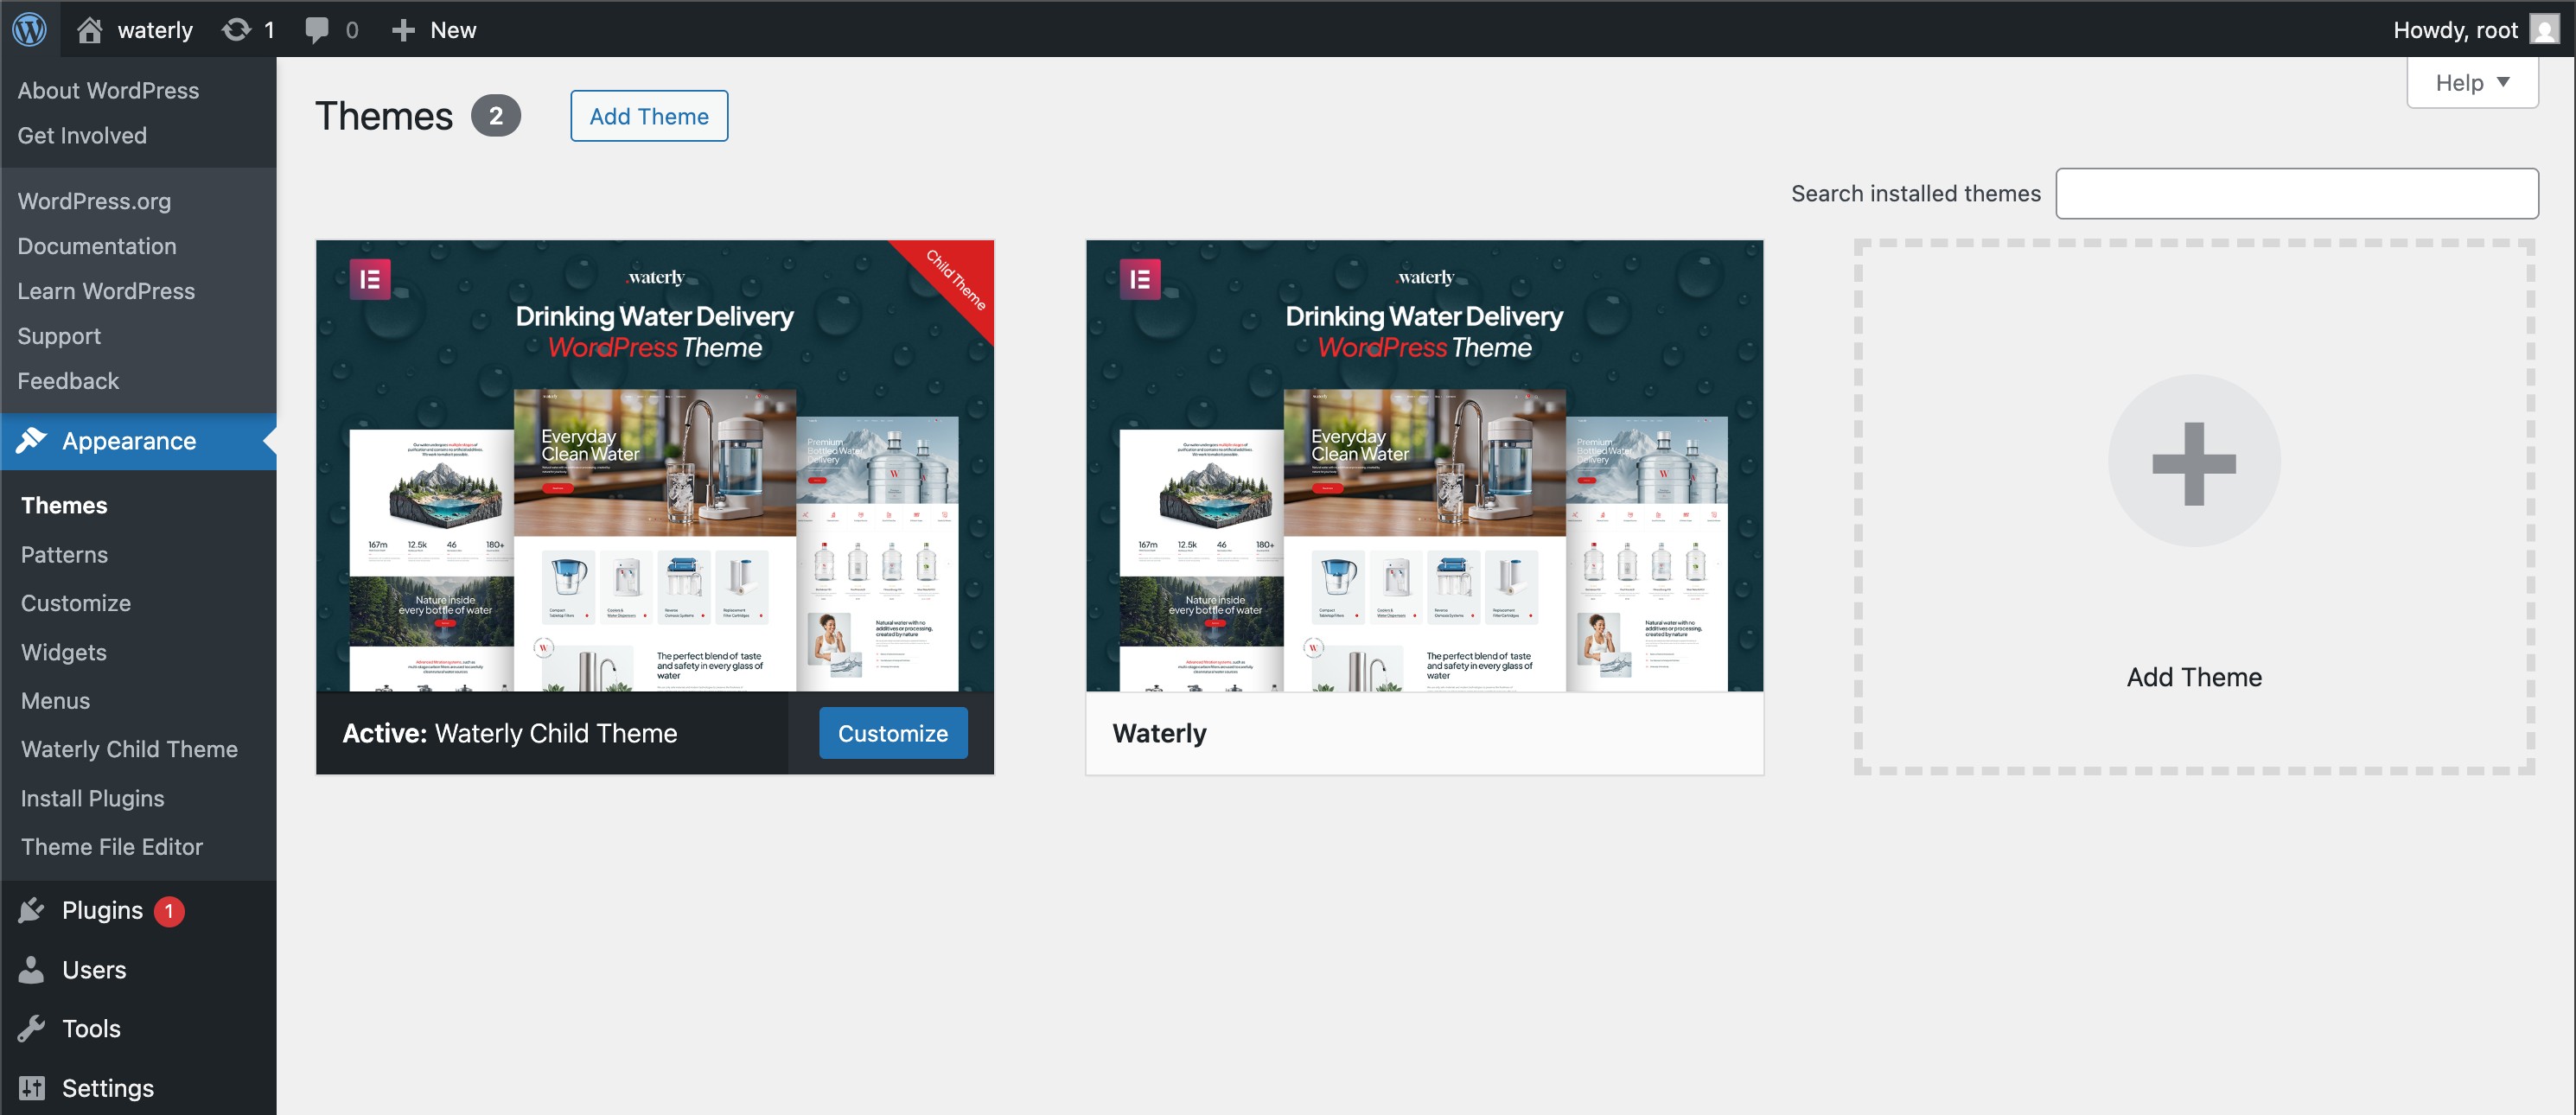Click the Themes page heading

tap(384, 116)
